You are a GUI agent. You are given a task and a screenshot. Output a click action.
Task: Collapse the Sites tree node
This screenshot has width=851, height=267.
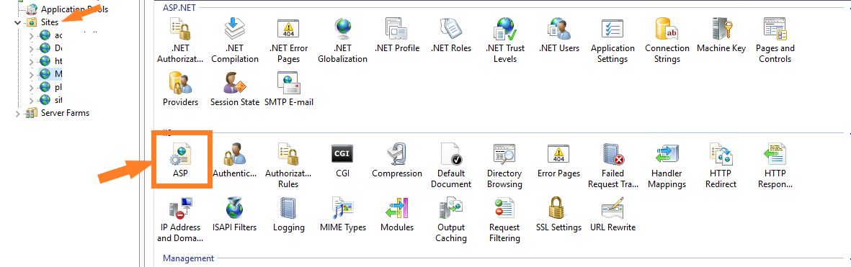coord(18,23)
